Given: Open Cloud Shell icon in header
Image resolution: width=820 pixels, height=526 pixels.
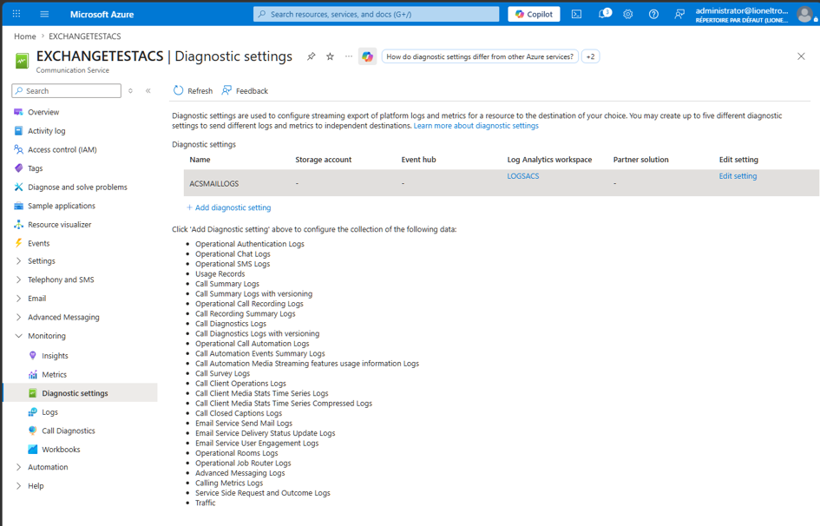Looking at the screenshot, I should (x=576, y=14).
